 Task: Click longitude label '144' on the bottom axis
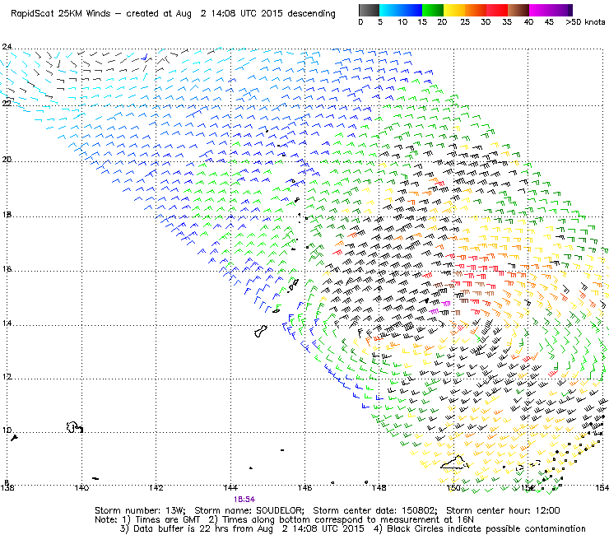click(x=230, y=487)
